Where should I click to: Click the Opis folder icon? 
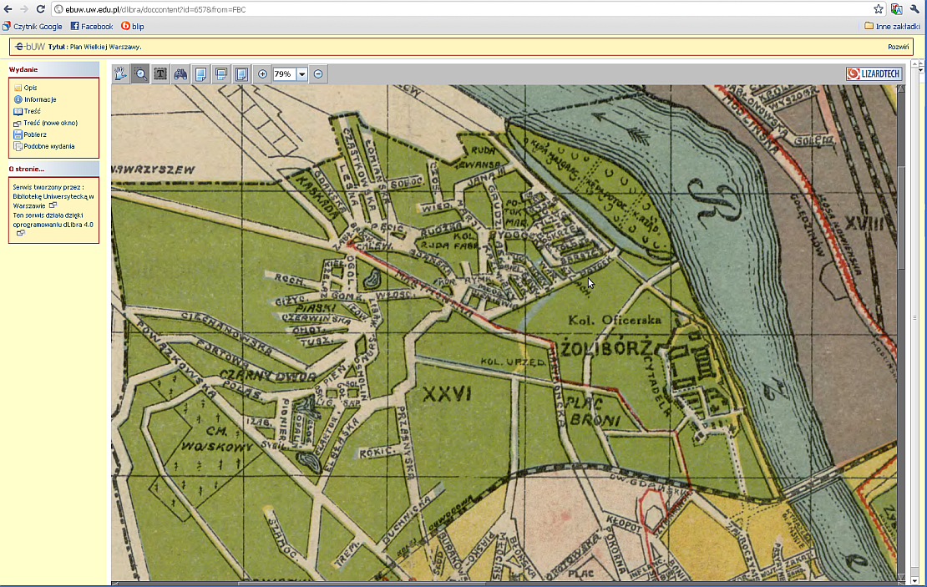tap(18, 88)
